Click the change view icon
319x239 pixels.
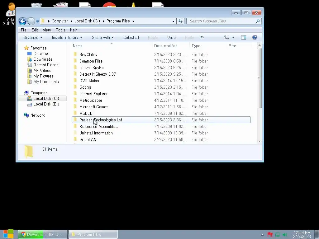pos(226,37)
